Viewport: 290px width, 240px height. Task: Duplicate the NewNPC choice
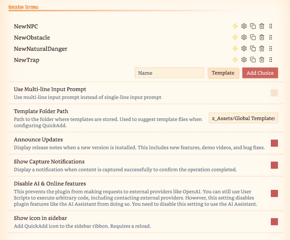point(253,26)
